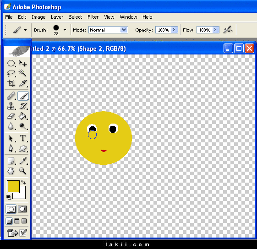Select the Horizontal Type tool
Image resolution: width=257 pixels, height=249 pixels.
[x=22, y=138]
